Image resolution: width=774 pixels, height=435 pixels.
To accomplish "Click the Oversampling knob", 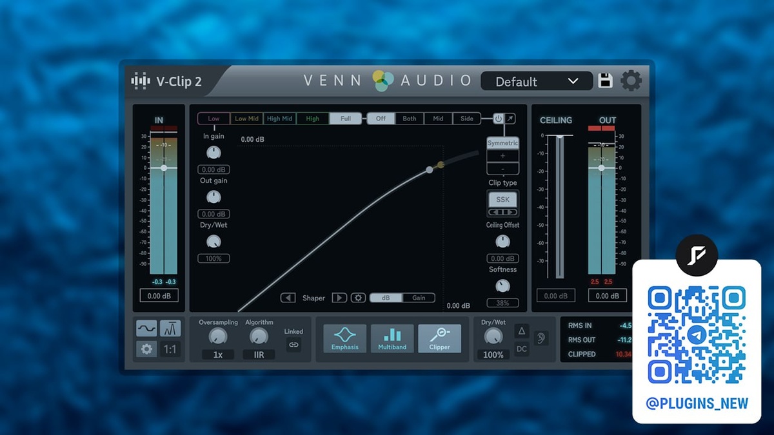I will [x=218, y=336].
